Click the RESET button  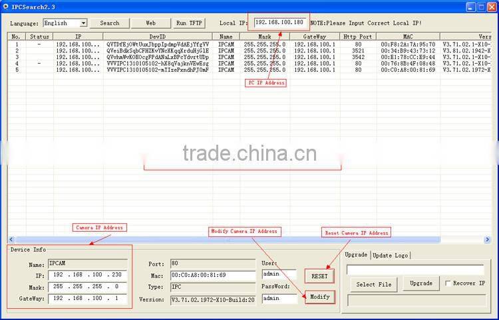(x=319, y=275)
